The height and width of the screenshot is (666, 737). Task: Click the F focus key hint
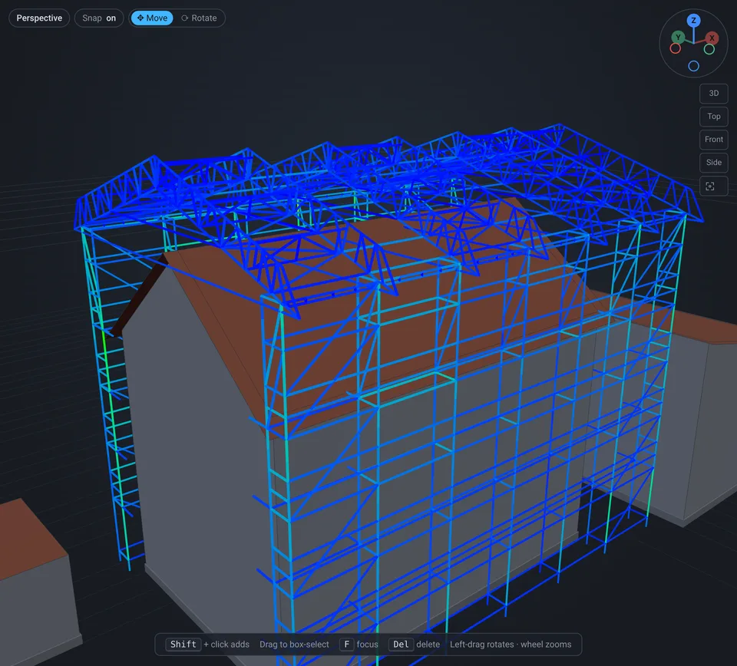pos(346,645)
